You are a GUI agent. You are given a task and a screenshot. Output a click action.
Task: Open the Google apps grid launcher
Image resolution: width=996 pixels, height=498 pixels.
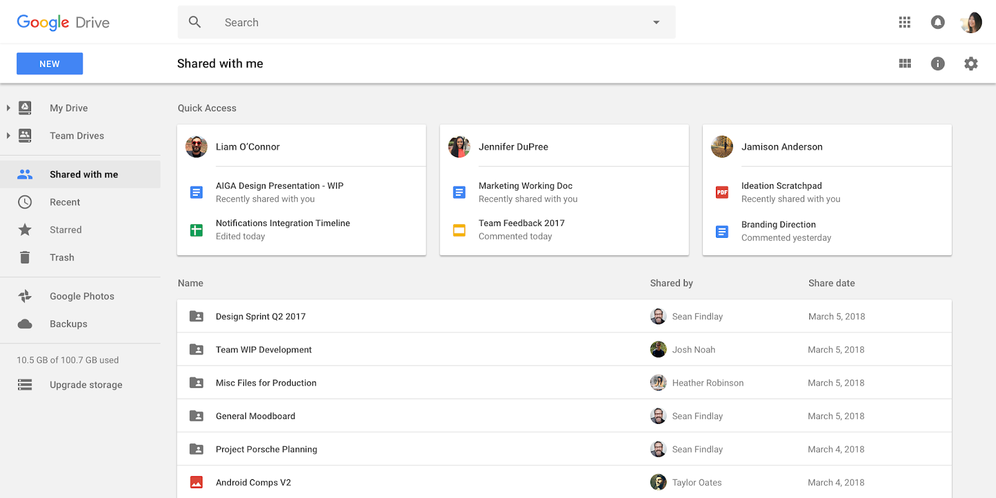[x=904, y=22]
